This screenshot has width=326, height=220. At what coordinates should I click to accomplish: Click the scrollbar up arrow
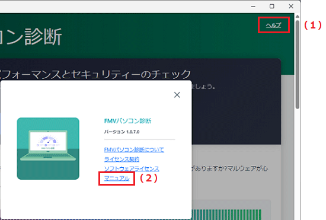(x=298, y=16)
